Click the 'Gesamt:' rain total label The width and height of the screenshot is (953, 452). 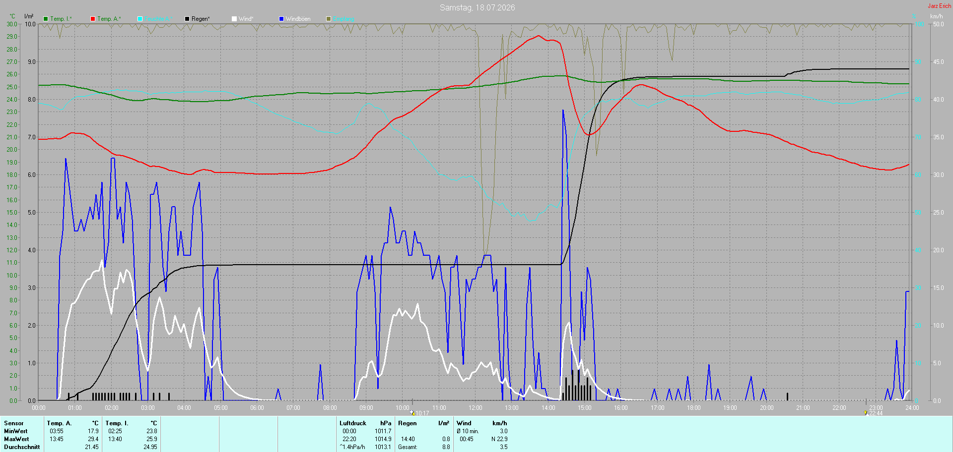408,447
